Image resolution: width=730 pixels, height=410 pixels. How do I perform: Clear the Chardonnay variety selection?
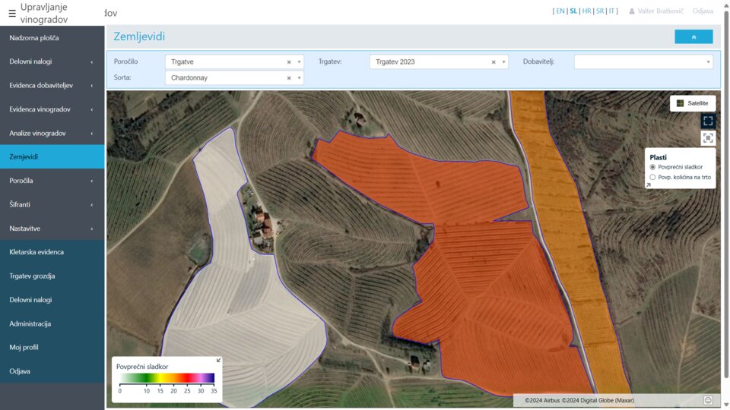(x=289, y=78)
